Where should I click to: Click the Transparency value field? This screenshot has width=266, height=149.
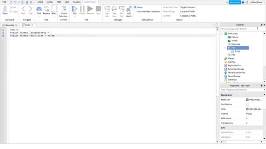254,123
